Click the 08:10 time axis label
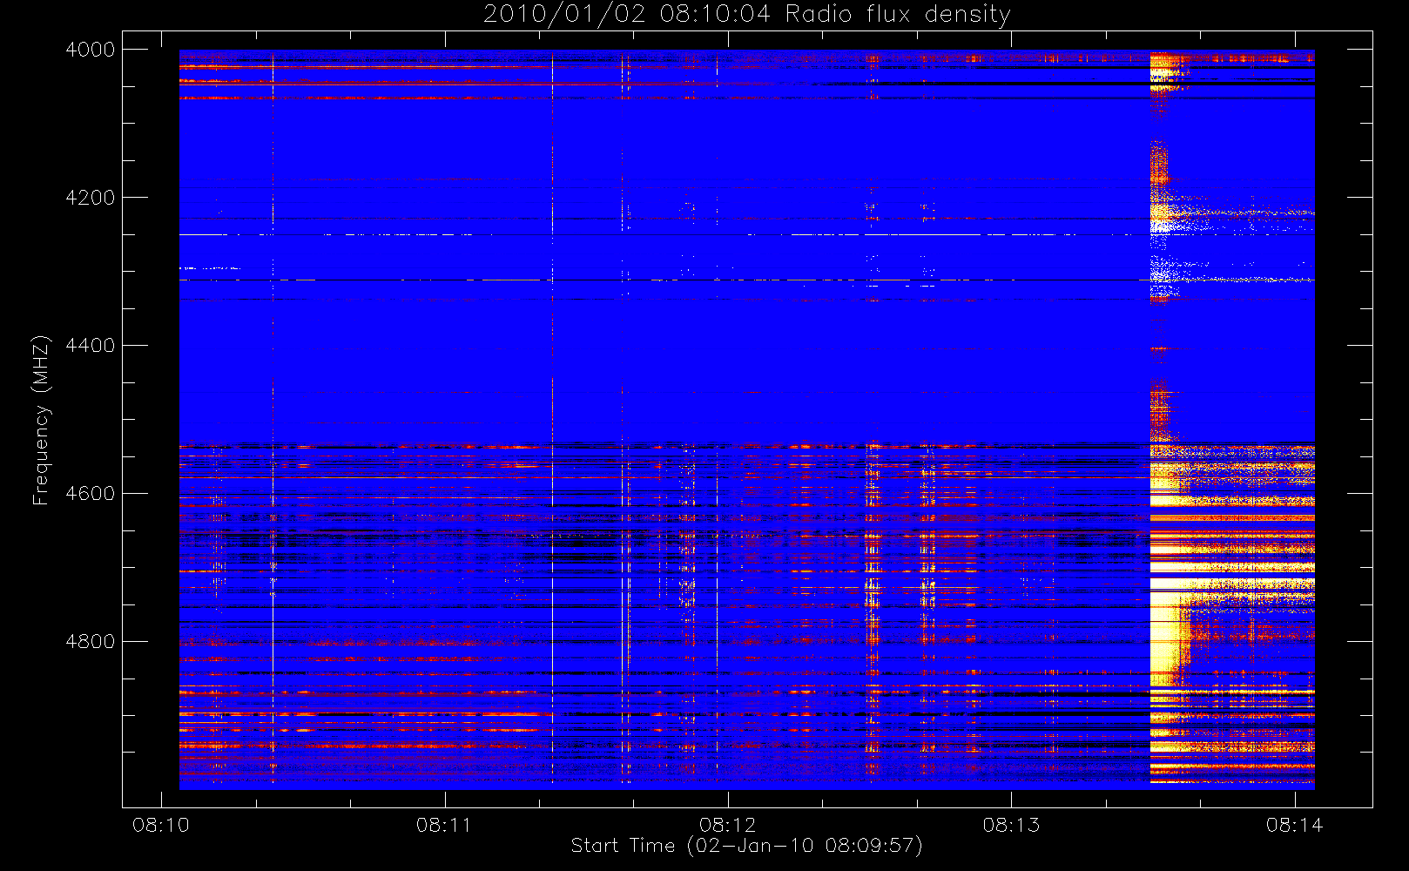The height and width of the screenshot is (871, 1409). (160, 825)
